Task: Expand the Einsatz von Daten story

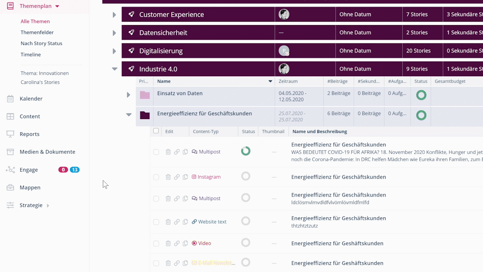Action: pos(128,95)
